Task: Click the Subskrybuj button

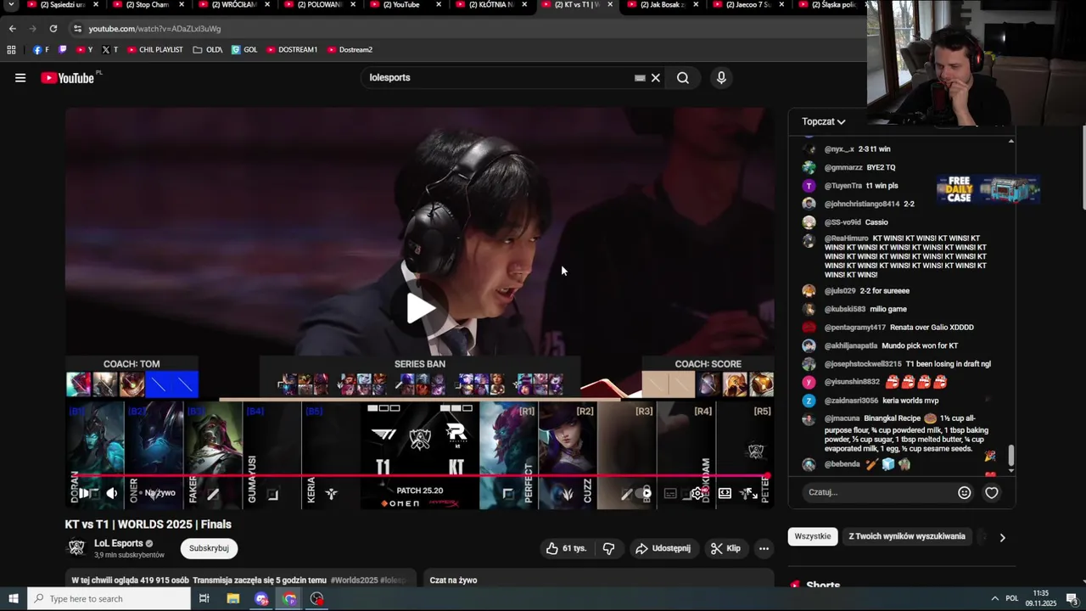Action: 209,548
